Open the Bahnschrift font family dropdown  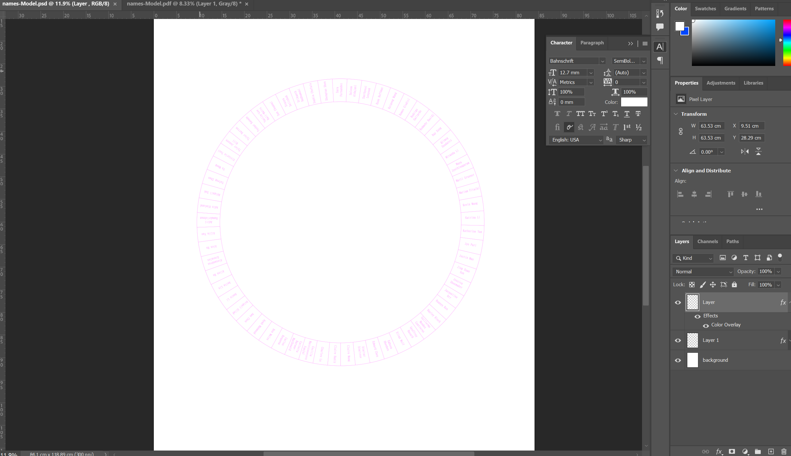602,61
